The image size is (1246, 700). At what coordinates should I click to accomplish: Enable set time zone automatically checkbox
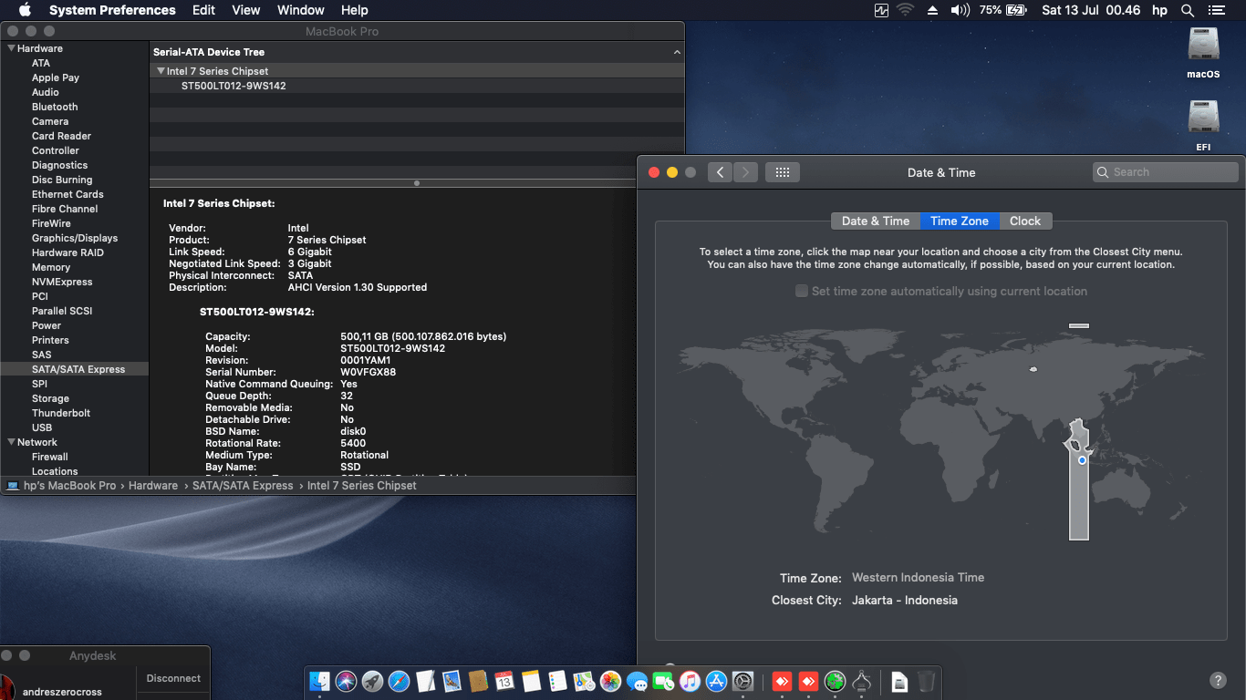point(802,291)
